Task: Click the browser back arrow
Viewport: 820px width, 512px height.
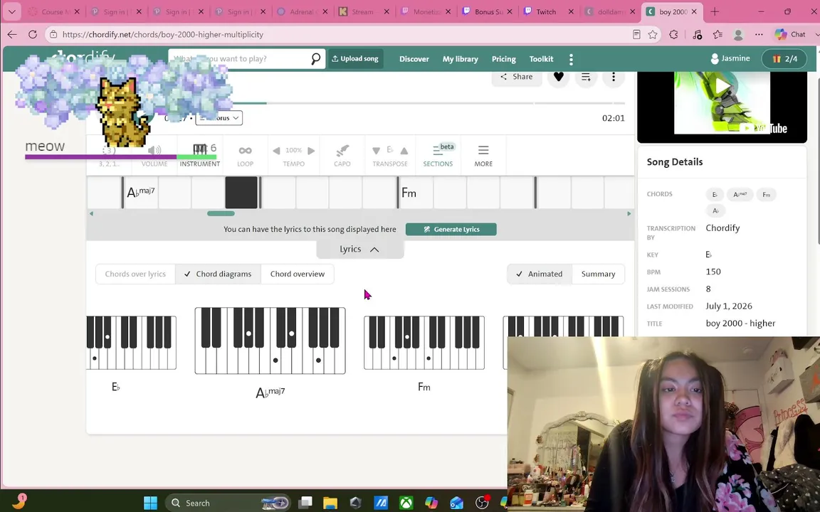Action: click(12, 34)
